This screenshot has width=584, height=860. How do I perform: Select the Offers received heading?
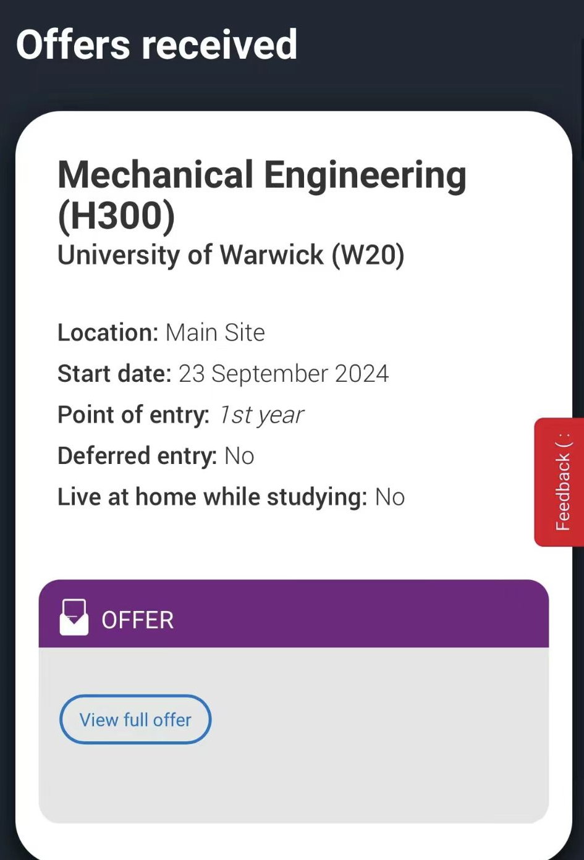(156, 44)
